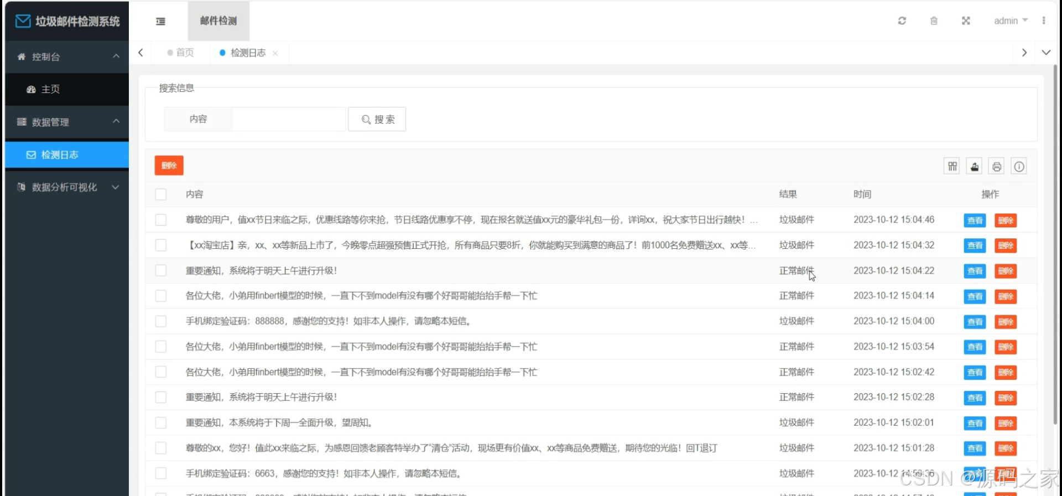Check the 15:02:01 row checkbox
This screenshot has width=1062, height=496.
pyautogui.click(x=161, y=423)
